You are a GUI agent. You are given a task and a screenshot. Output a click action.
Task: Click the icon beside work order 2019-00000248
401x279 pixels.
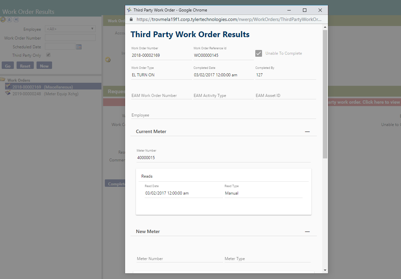tap(8, 94)
